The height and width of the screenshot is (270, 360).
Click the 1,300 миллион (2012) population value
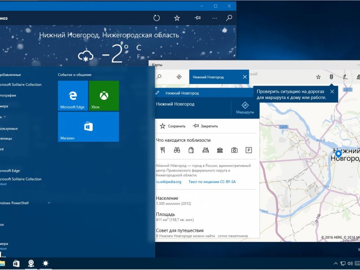(x=173, y=203)
